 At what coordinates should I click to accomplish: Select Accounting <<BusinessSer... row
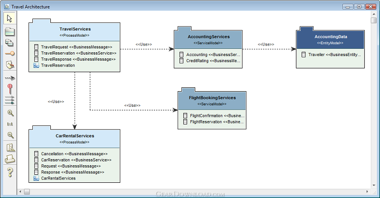click(x=210, y=55)
